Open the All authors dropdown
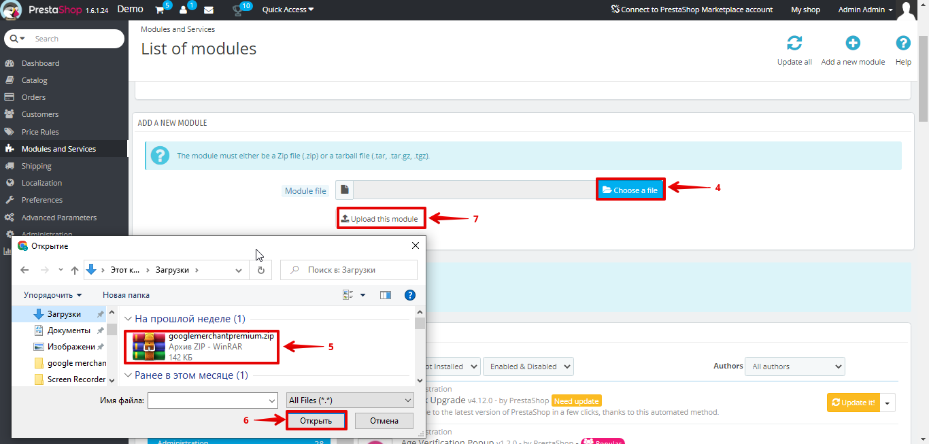The width and height of the screenshot is (929, 444). click(795, 366)
